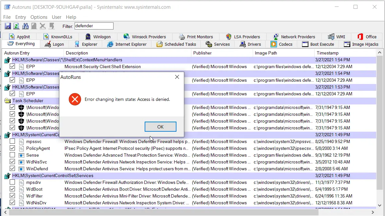The width and height of the screenshot is (385, 216).
Task: Switch to the Winlogon tab
Action: tap(98, 37)
